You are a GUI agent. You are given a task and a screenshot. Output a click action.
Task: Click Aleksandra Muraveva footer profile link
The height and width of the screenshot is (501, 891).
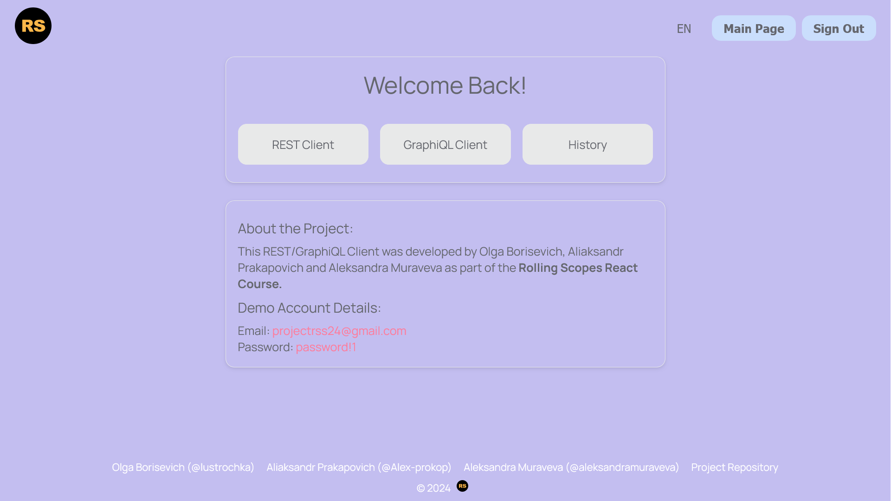571,467
